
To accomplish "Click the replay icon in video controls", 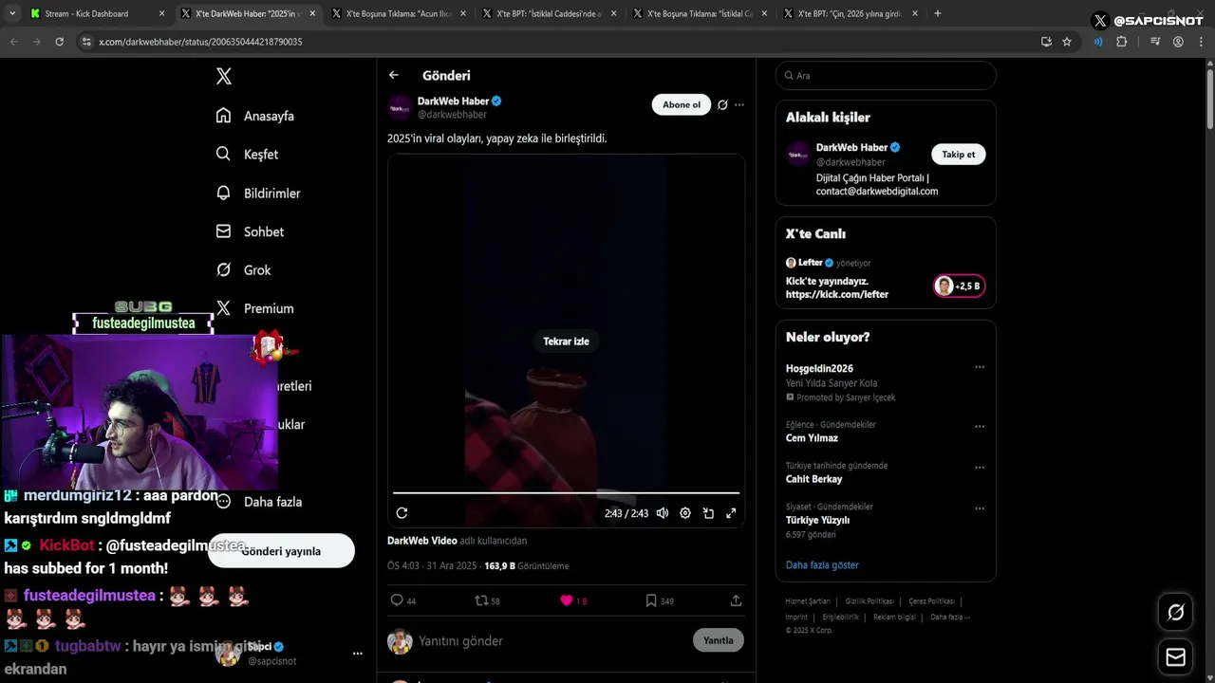I will tap(402, 513).
